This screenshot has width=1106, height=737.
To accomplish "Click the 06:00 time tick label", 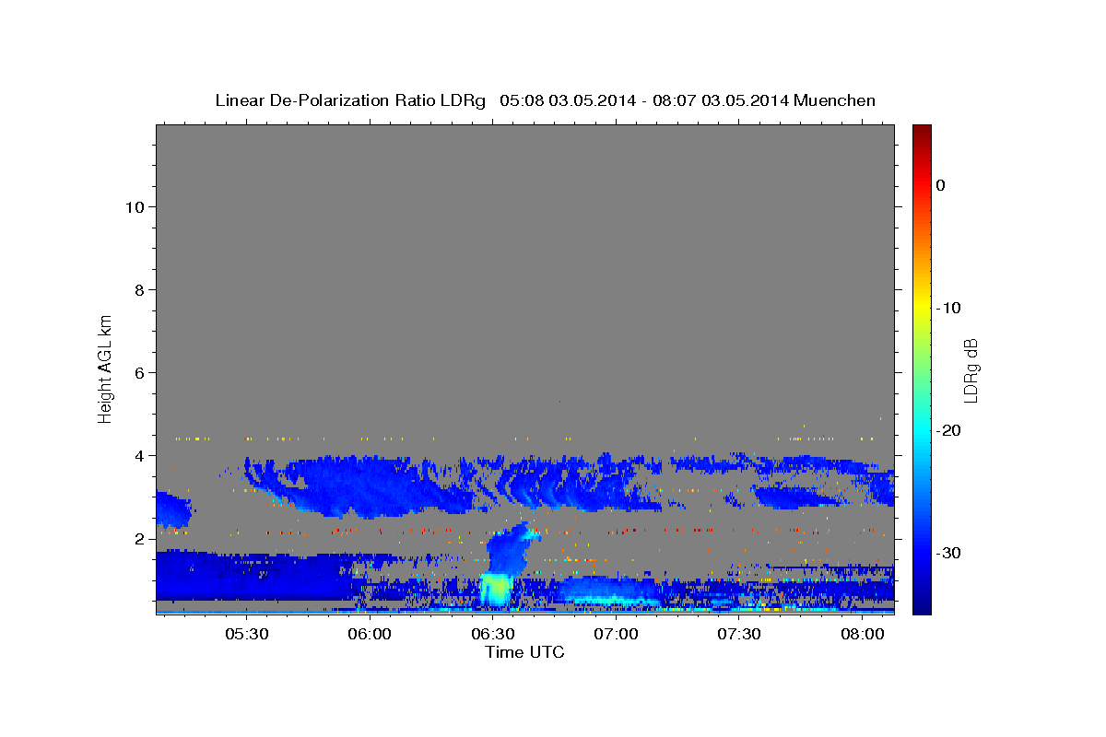I will click(x=371, y=635).
